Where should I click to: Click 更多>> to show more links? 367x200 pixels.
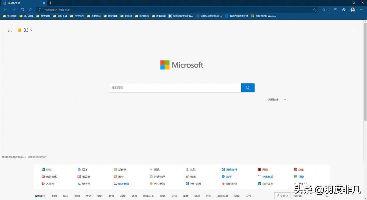(x=301, y=184)
